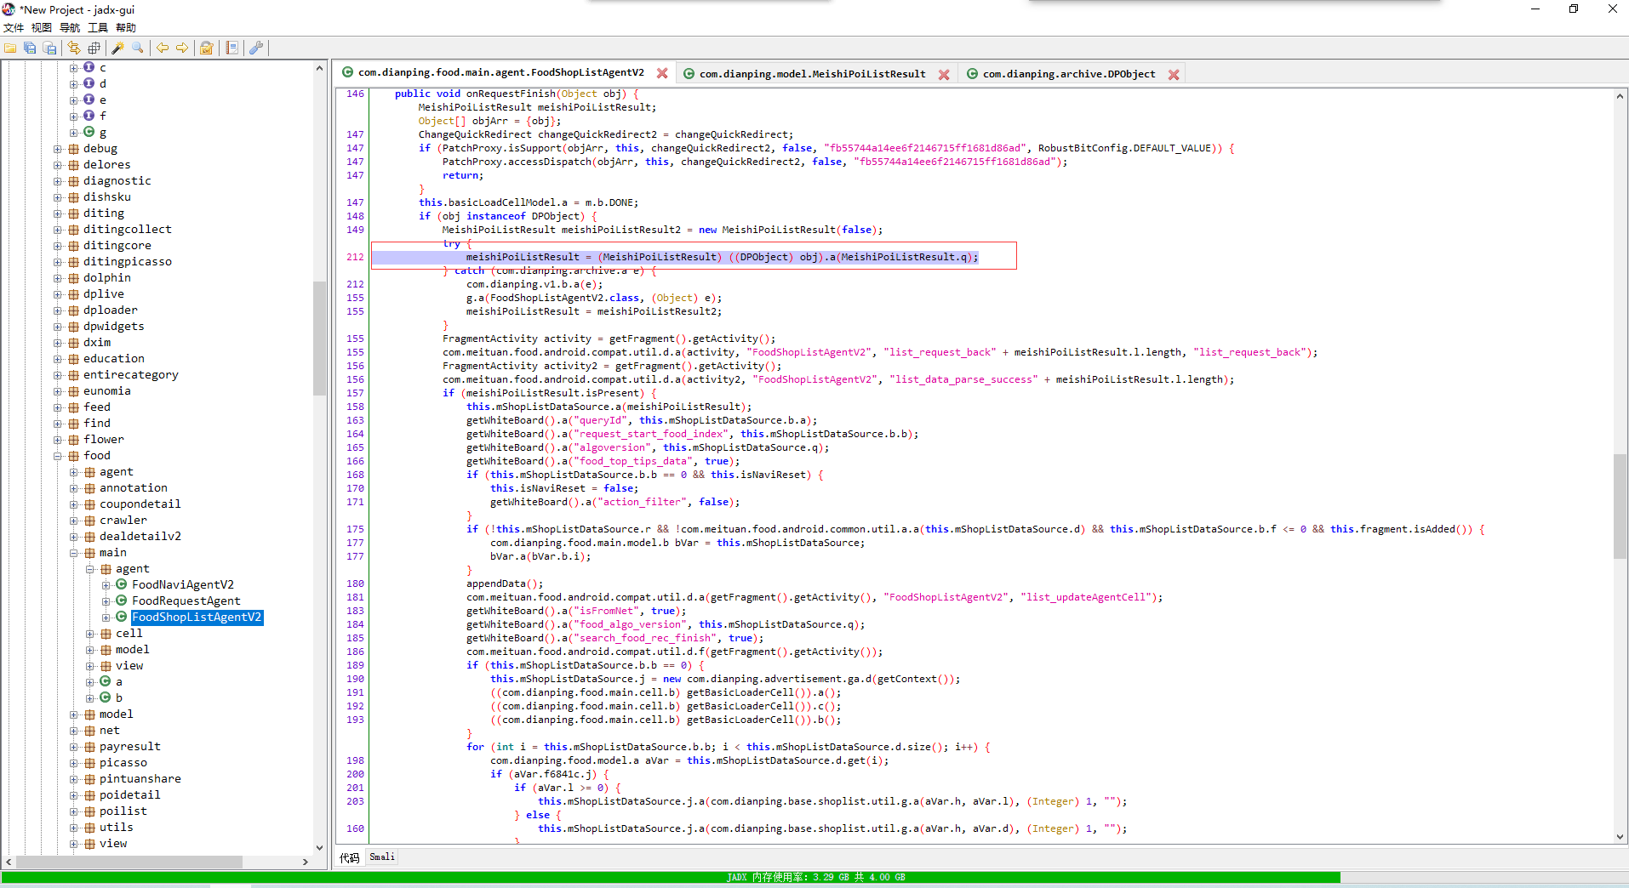Image resolution: width=1629 pixels, height=888 pixels.
Task: Click the interface icon beside c
Action: pyautogui.click(x=89, y=67)
